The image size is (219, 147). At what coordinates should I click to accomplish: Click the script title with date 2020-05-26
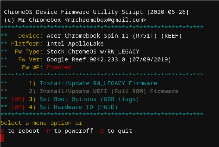96,12
